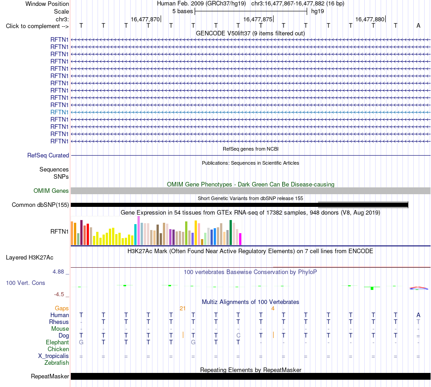Click the 100 Vert. Cons label
This screenshot has height=387, width=431.
pyautogui.click(x=25, y=283)
